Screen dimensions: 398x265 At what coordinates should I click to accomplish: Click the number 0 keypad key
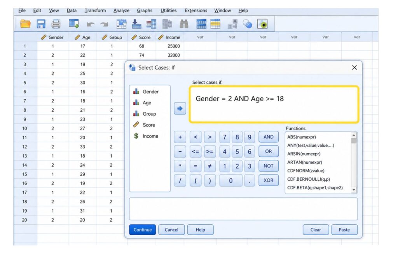pyautogui.click(x=231, y=180)
